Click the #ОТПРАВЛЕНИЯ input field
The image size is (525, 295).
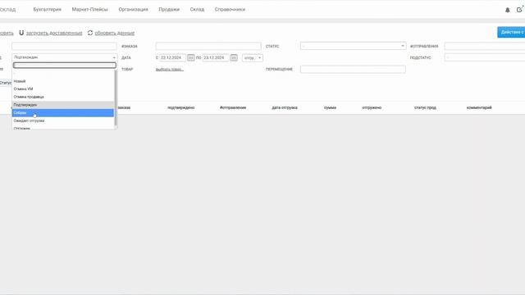[485, 46]
